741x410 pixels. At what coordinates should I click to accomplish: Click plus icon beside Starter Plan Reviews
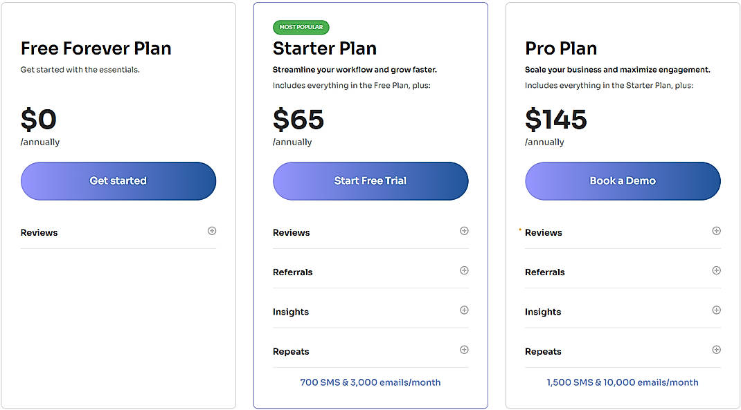point(464,231)
